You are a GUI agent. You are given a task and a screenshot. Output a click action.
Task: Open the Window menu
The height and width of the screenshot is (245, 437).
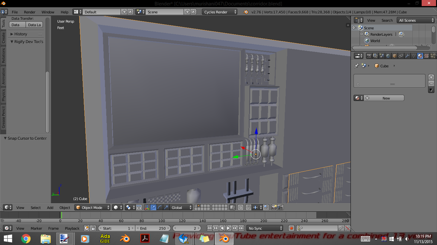[x=48, y=12]
